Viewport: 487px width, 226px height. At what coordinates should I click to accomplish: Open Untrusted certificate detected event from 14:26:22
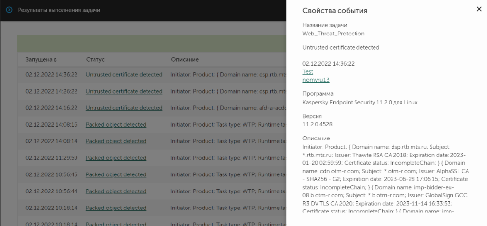124,91
